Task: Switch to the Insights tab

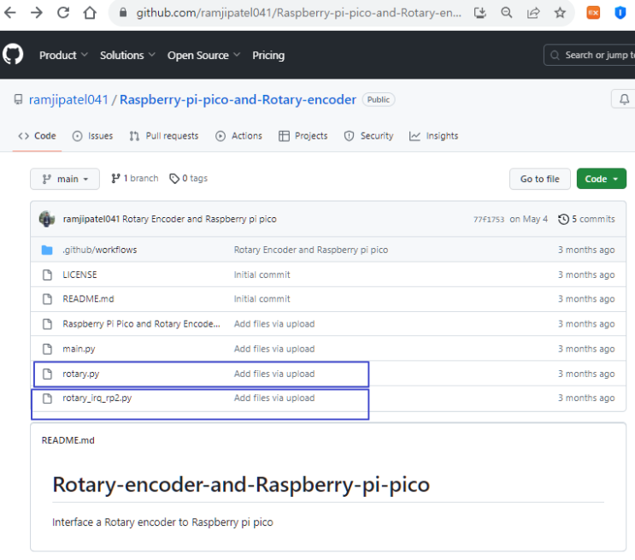Action: [x=433, y=136]
